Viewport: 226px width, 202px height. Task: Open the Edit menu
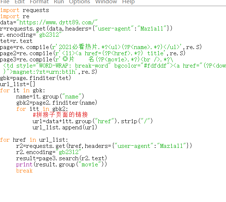[x=20, y=2]
